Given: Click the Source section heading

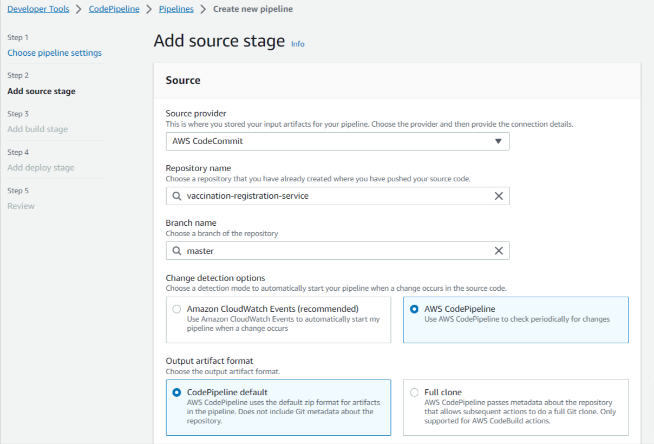Looking at the screenshot, I should click(x=183, y=80).
